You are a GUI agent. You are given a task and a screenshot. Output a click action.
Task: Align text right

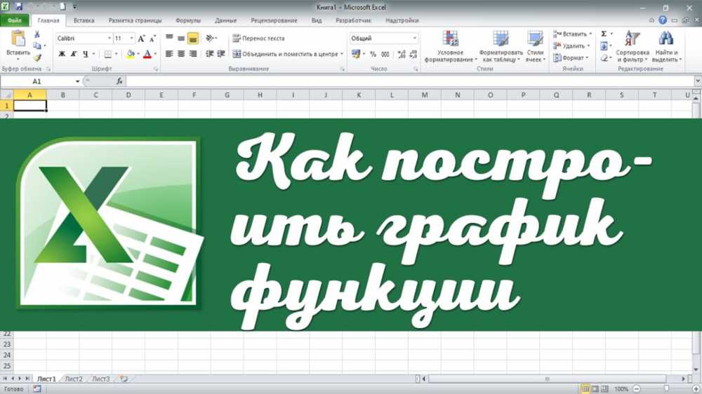[x=193, y=54]
